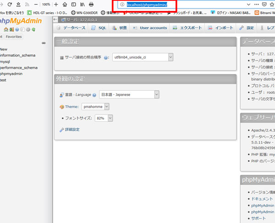Screen dimensions: 275x223
Task: Click the phpMyAdmin home house icon
Action: pyautogui.click(x=6, y=29)
